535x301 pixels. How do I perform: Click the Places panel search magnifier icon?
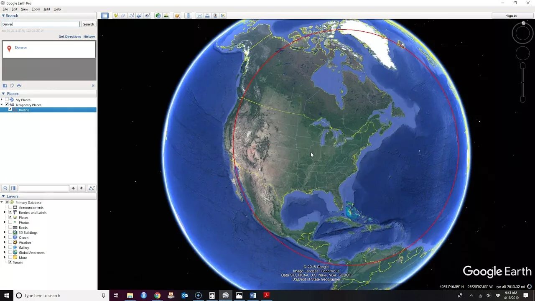(x=5, y=188)
